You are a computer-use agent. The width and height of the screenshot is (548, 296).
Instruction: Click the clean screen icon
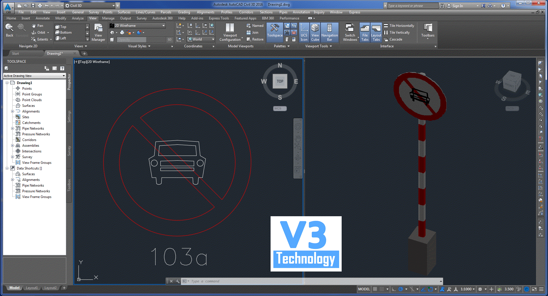pyautogui.click(x=534, y=289)
